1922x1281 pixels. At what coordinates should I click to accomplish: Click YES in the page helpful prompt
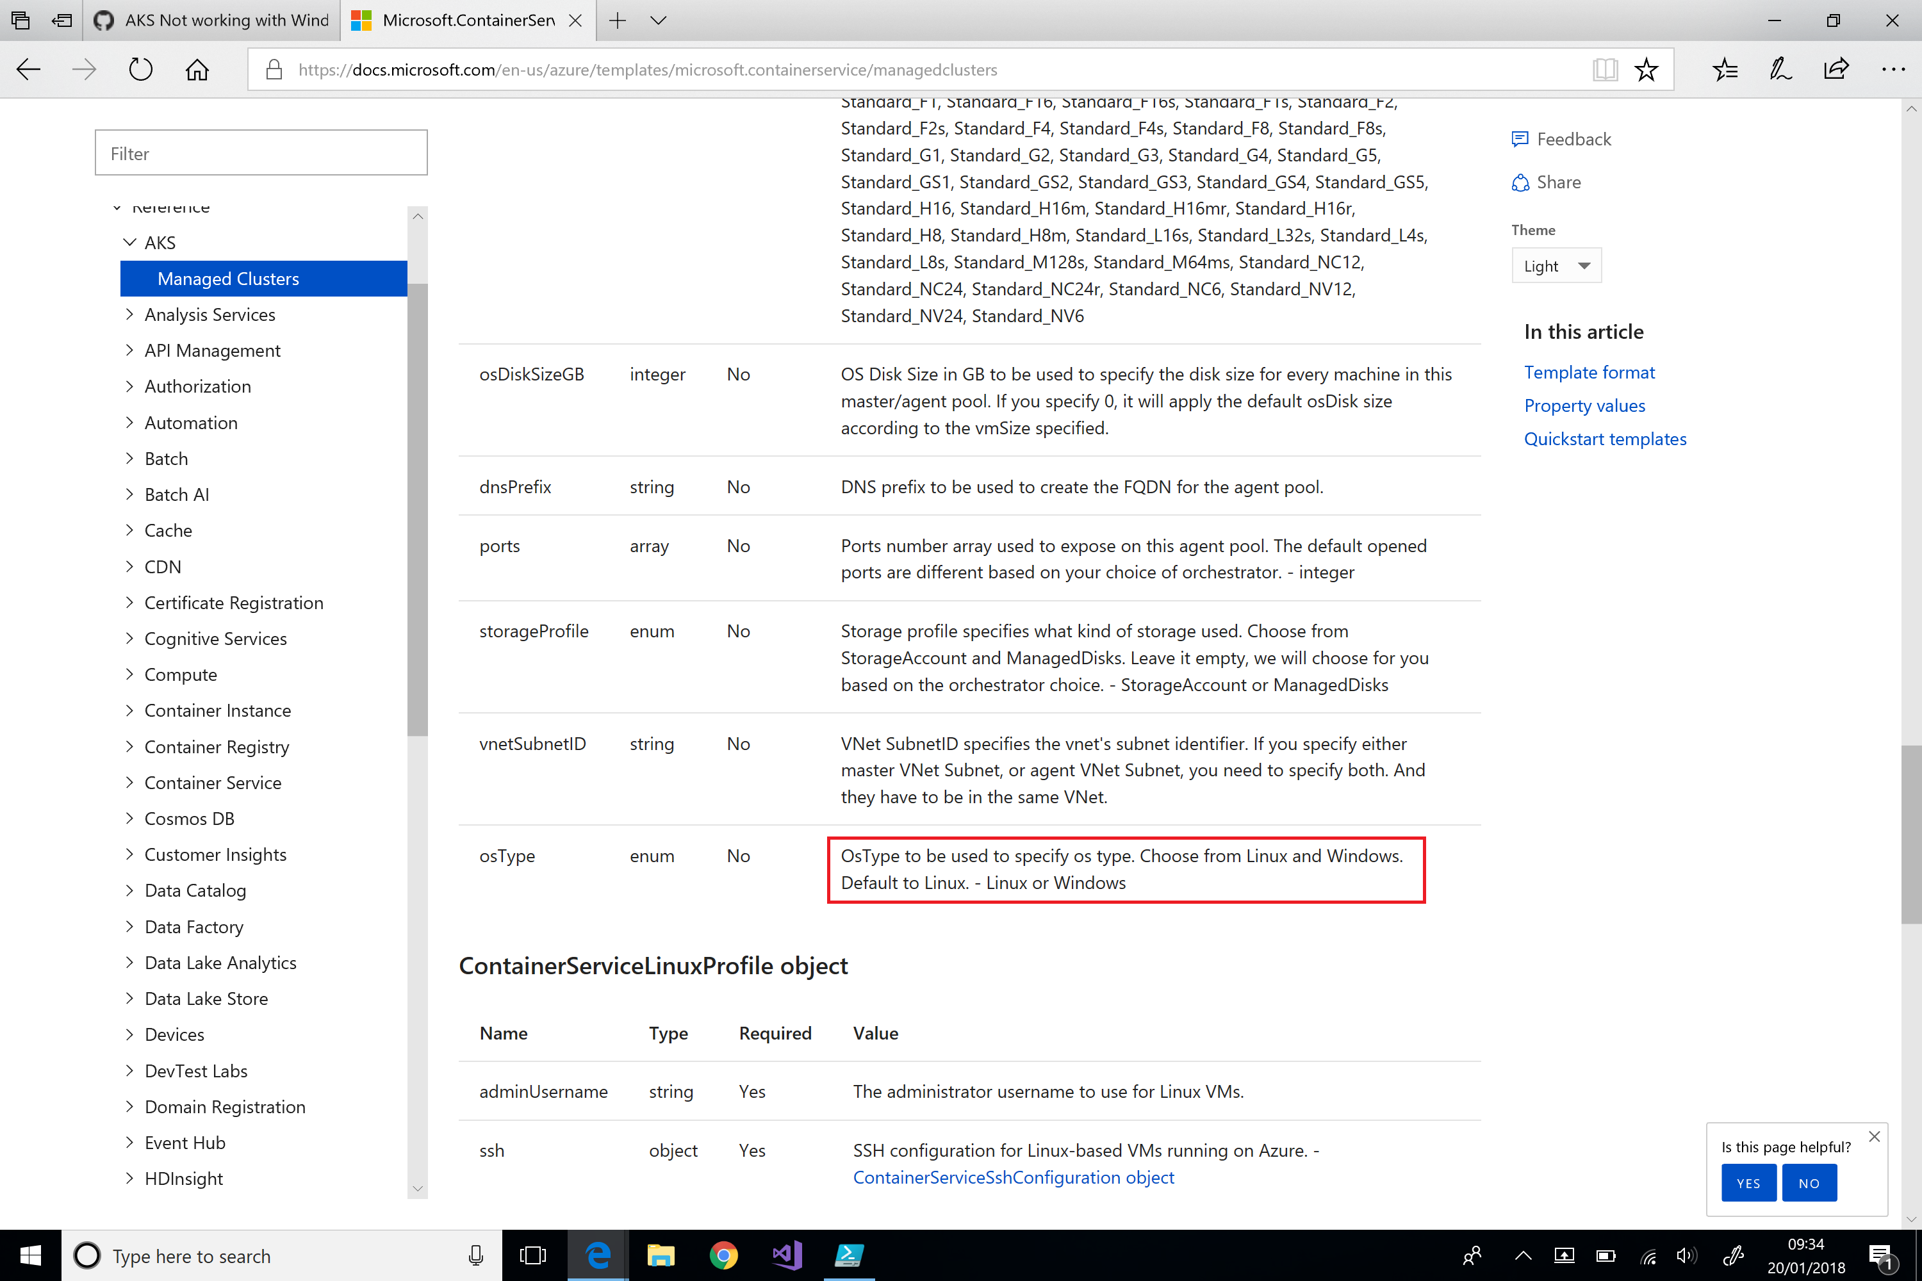pos(1748,1183)
